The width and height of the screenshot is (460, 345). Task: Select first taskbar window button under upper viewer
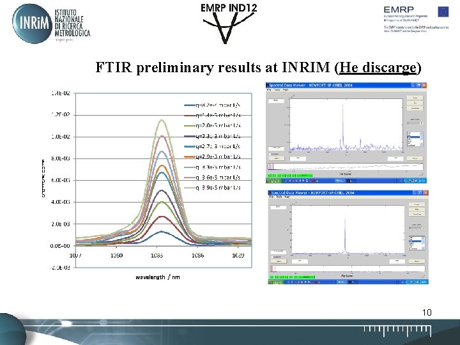click(339, 181)
